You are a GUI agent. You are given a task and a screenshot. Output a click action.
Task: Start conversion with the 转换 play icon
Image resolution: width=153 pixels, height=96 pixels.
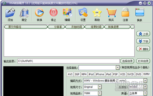tap(39, 12)
